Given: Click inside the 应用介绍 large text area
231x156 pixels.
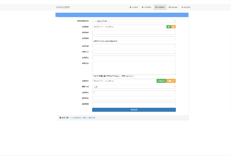Looking at the screenshot, I should tap(134, 68).
